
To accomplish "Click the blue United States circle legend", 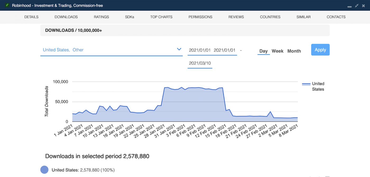I will pos(44,170).
